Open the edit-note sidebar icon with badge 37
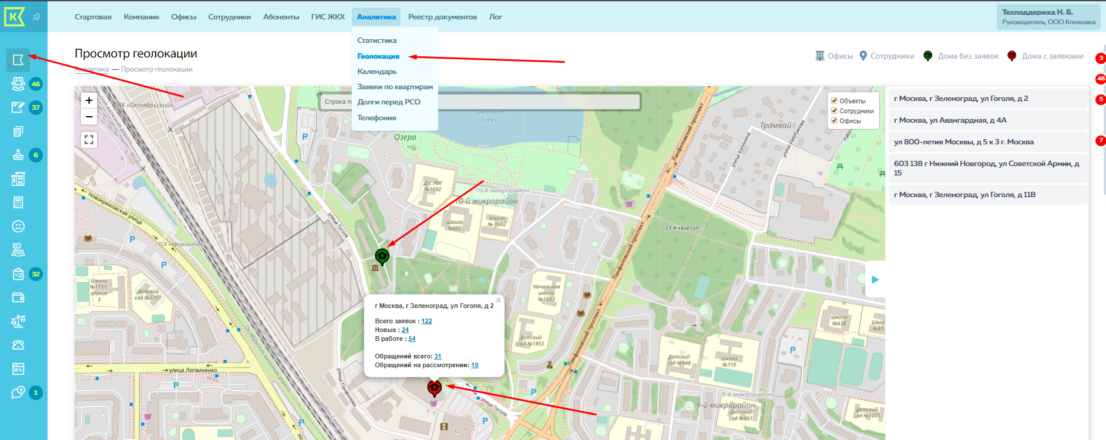The image size is (1106, 440). click(x=18, y=107)
